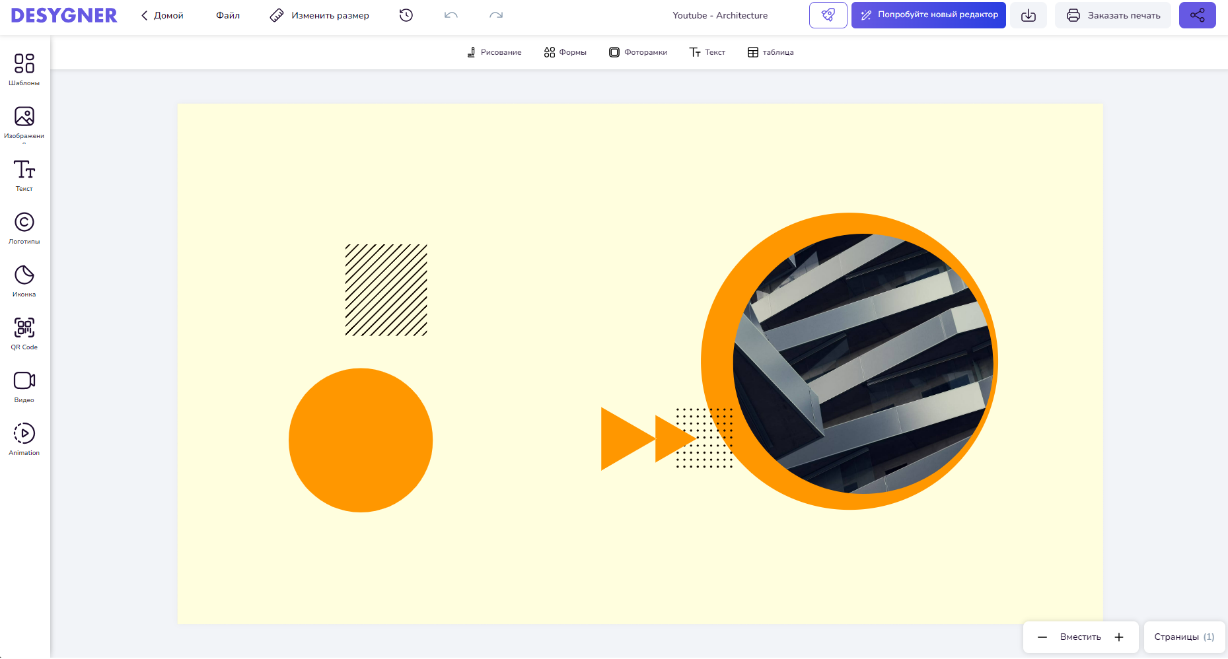Select the Рисование drawing tool

[x=494, y=52]
